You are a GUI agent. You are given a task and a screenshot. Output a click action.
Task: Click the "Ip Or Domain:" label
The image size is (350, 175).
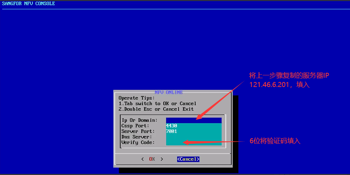pos(139,120)
